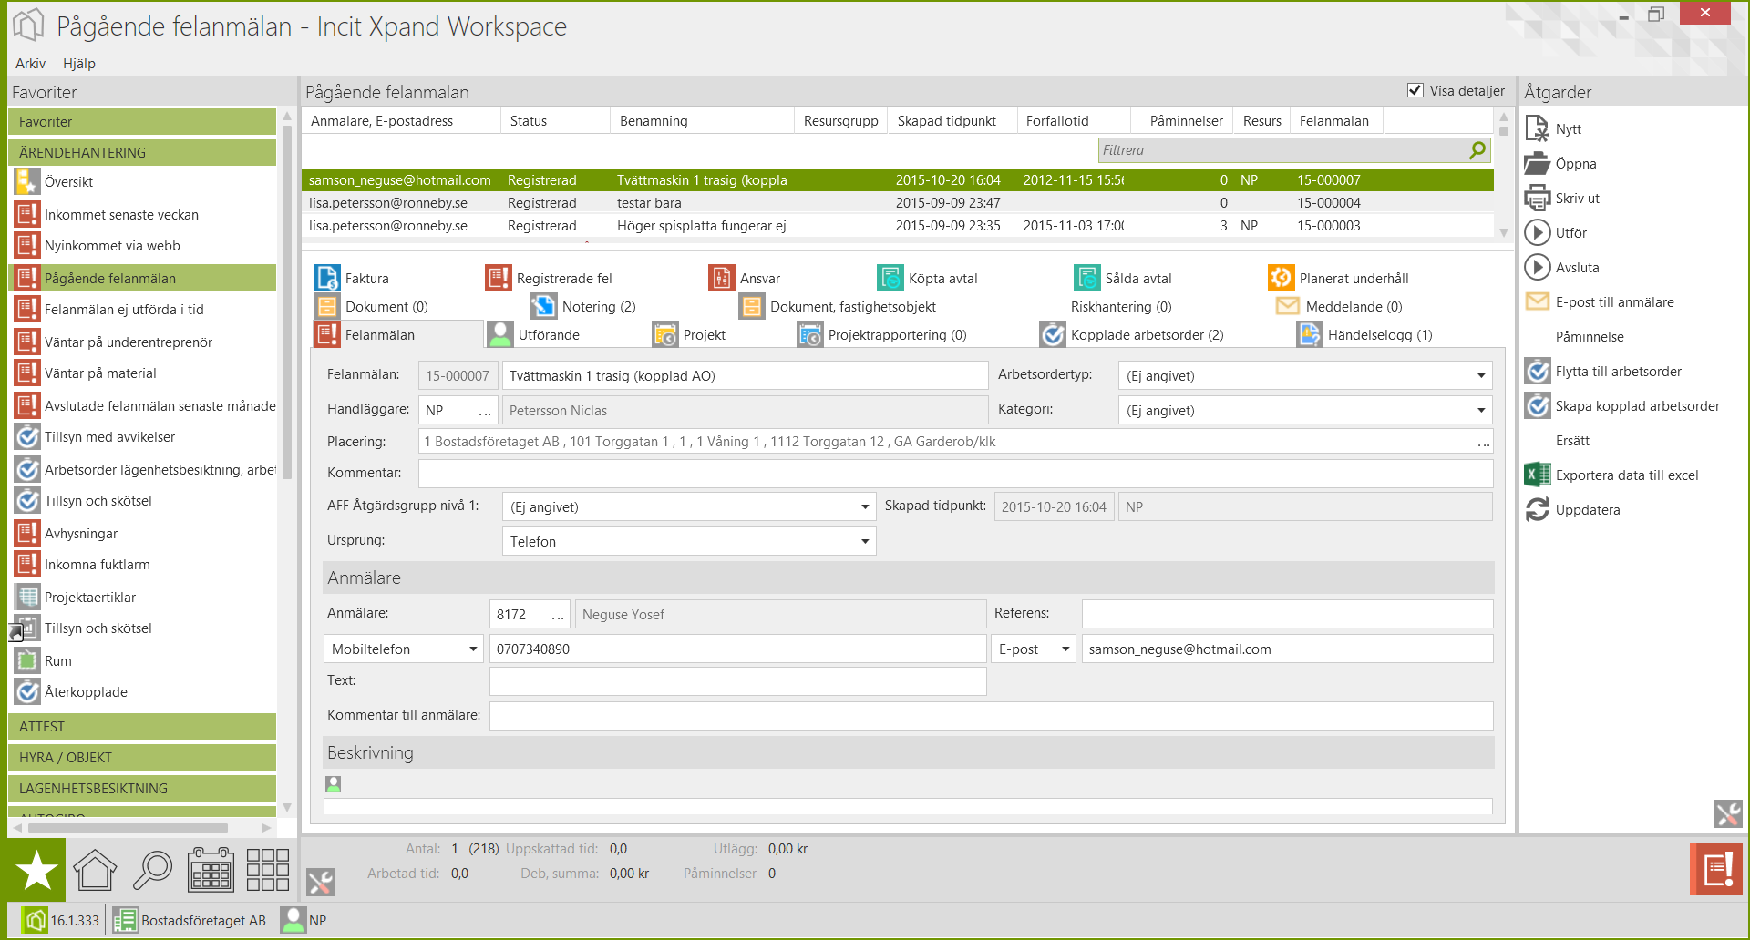Click the Öppna folder icon
This screenshot has height=940, width=1750.
point(1537,164)
